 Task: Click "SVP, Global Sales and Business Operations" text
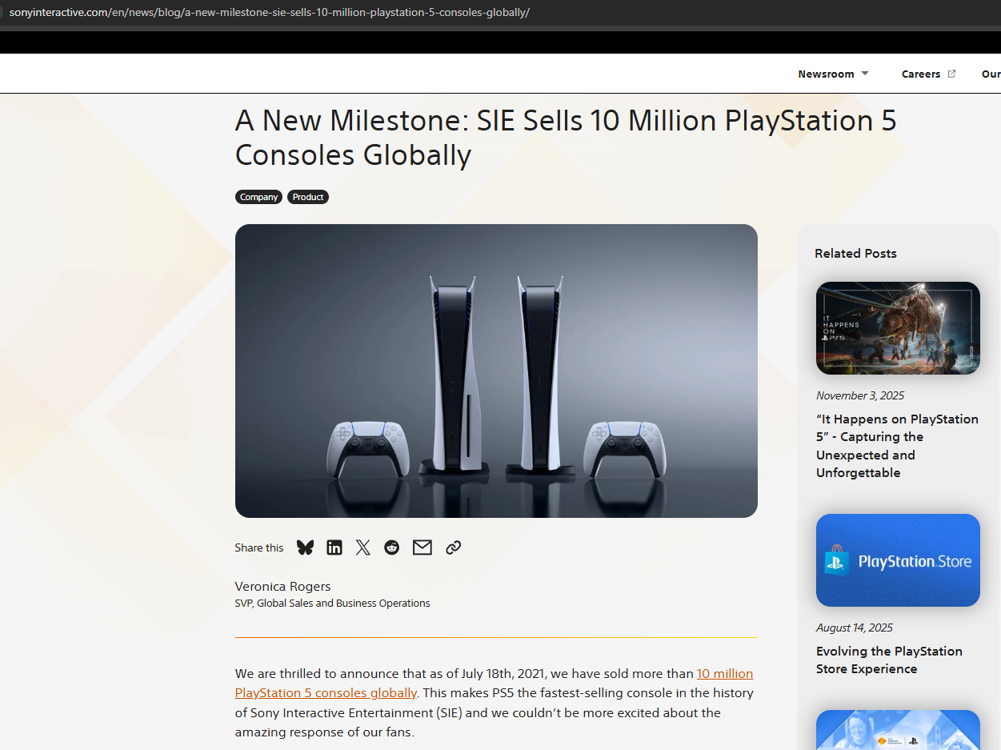click(332, 604)
